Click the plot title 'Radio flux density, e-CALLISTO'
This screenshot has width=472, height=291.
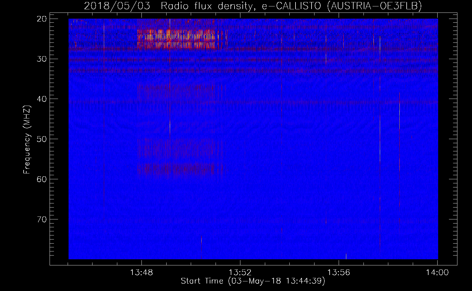tap(241, 6)
